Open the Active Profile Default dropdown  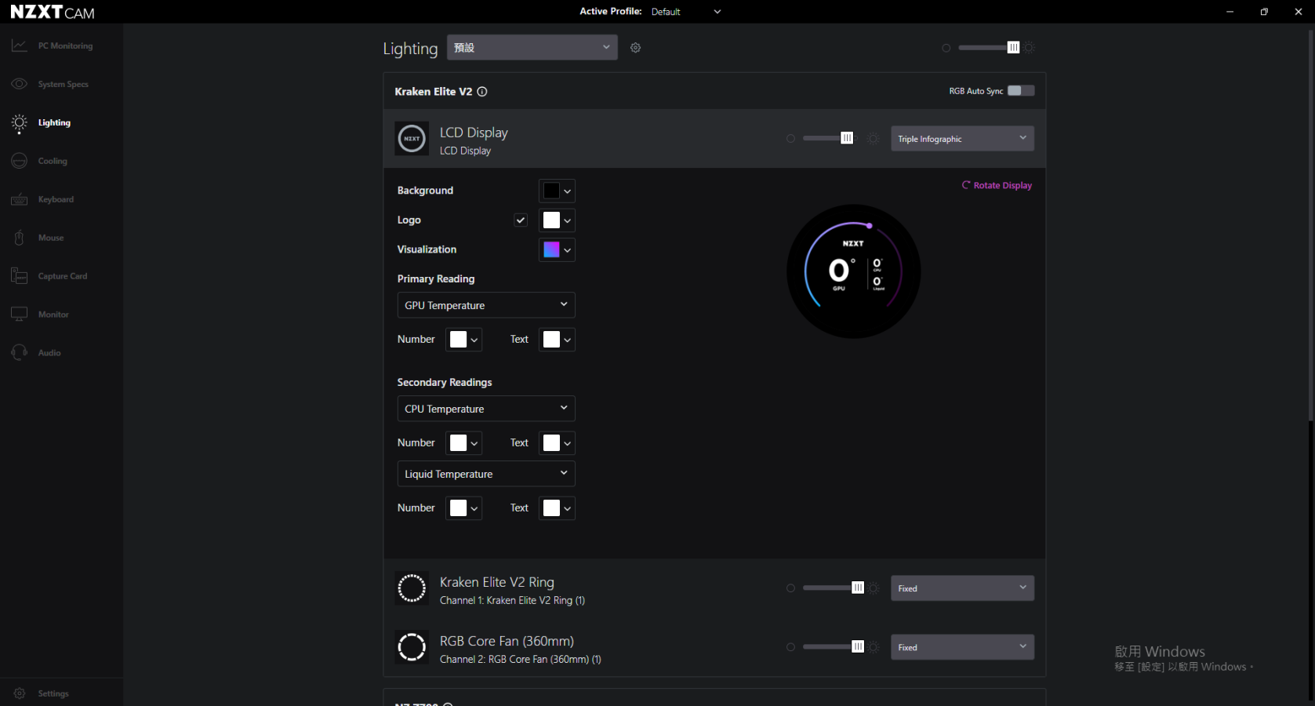tap(685, 12)
